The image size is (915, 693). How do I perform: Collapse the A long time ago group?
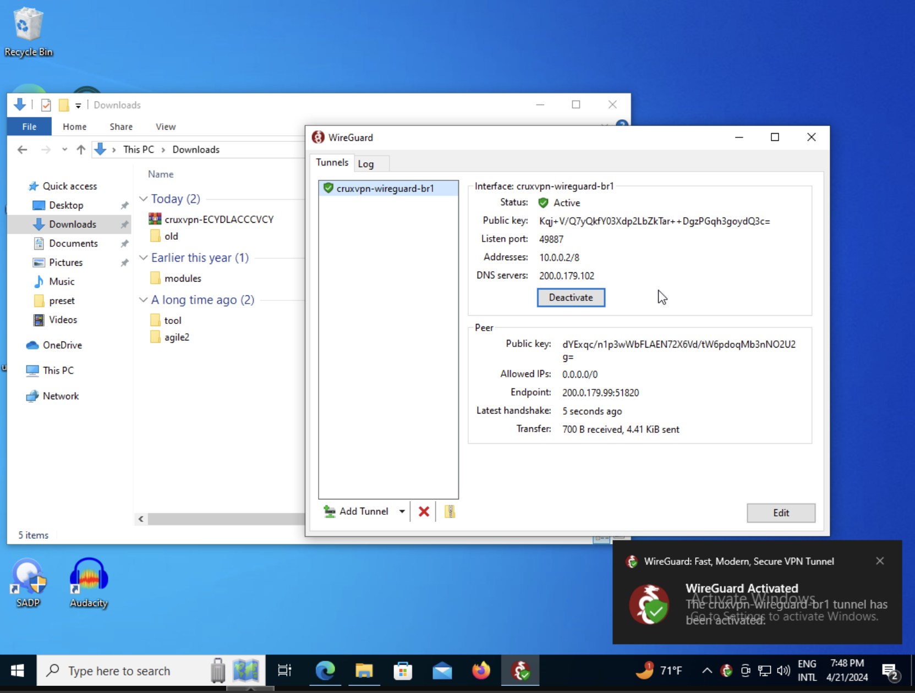(x=144, y=300)
